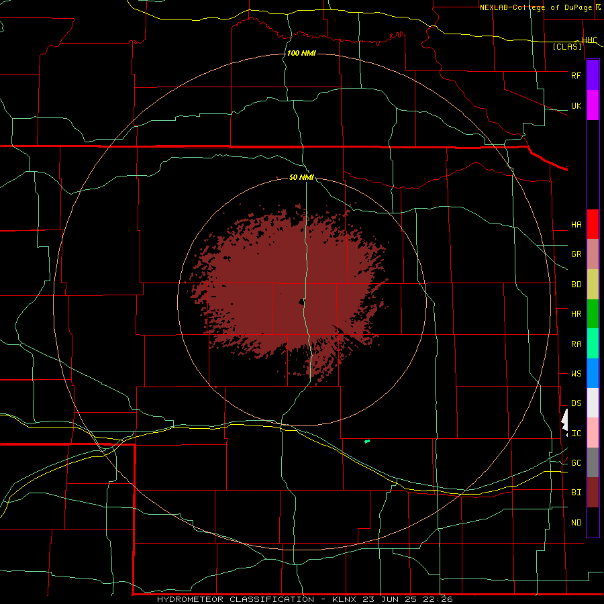Click the "50 NMI" range ring label
The width and height of the screenshot is (604, 604).
click(301, 177)
